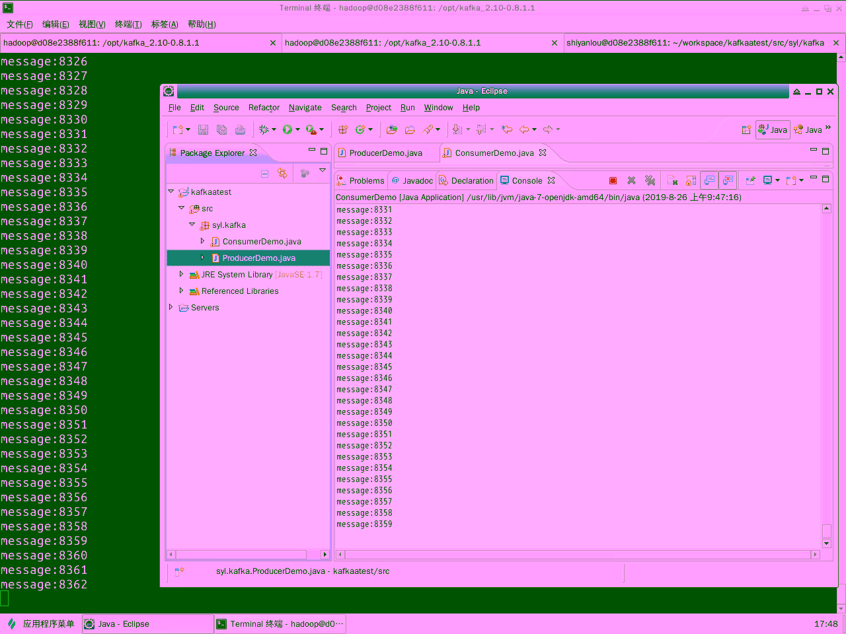Click the Save icon in Eclipse toolbar
Viewport: 846px width, 634px height.
203,129
